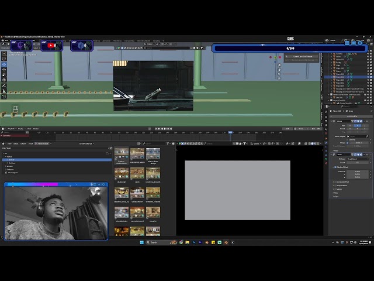Image resolution: width=374 pixels, height=281 pixels.
Task: Click the Array Count value field
Action: click(x=358, y=163)
